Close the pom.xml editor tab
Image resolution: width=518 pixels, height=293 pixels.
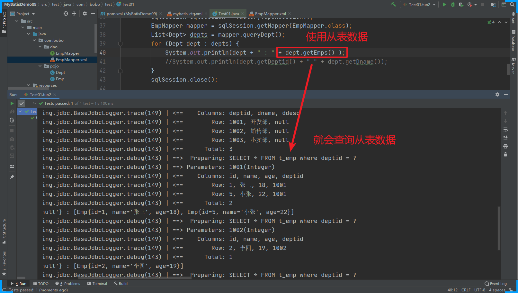(x=161, y=13)
